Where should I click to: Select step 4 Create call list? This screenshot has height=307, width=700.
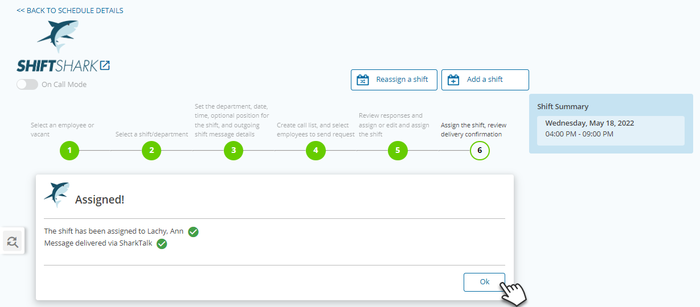(x=316, y=151)
